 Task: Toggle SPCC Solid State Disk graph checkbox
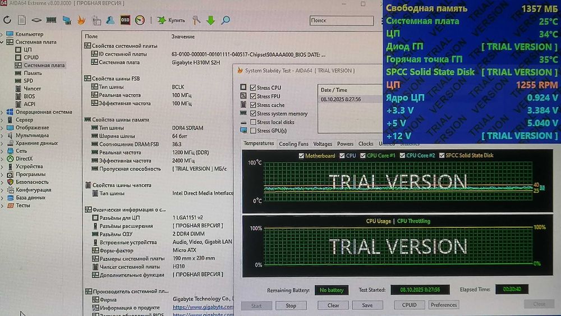[442, 155]
